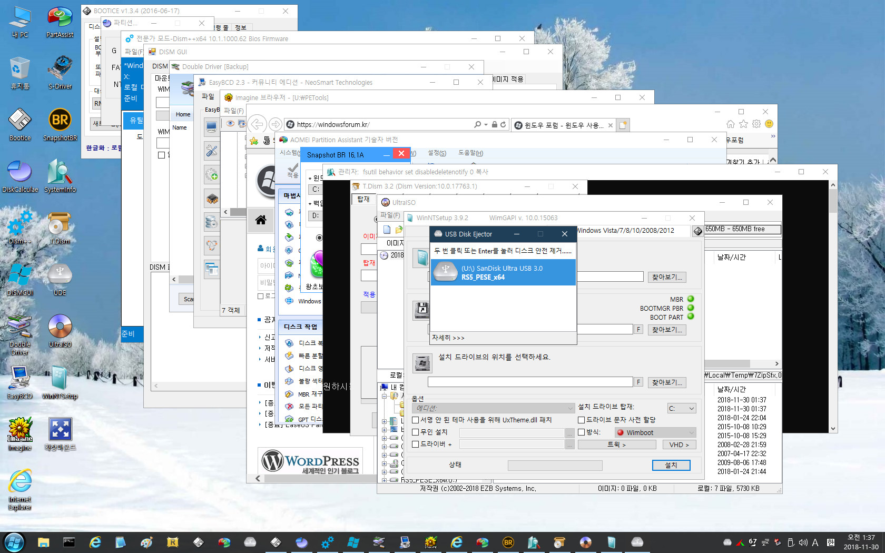Click the favorites star in the IE toolbar
885x553 pixels.
[743, 124]
